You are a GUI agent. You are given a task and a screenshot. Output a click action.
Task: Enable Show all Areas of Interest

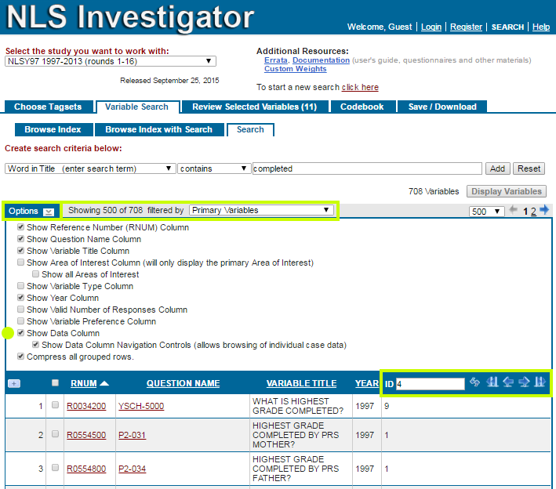tap(35, 273)
